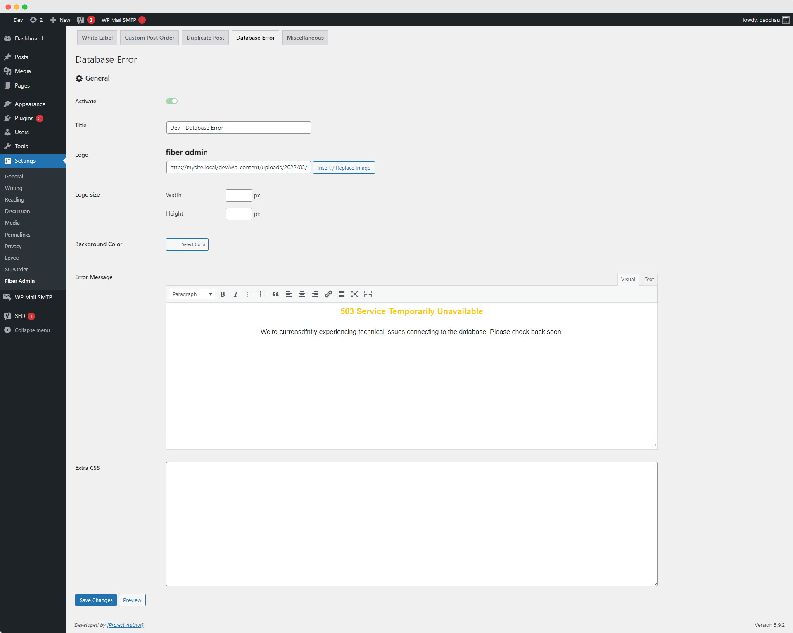Enter fullscreen editor mode

tap(355, 294)
